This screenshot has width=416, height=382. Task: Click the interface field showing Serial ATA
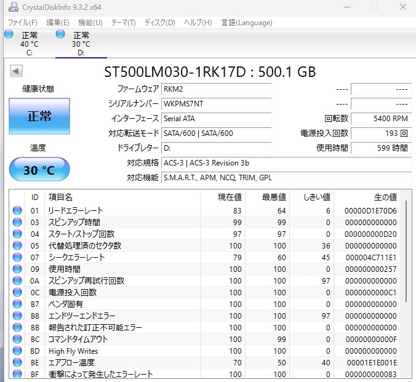tap(217, 118)
